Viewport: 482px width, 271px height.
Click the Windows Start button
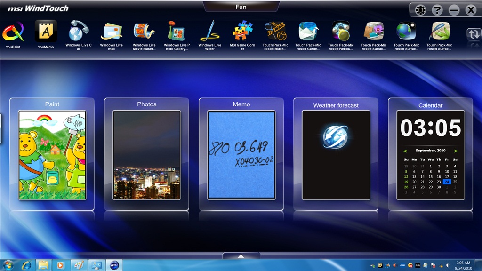[x=8, y=265]
